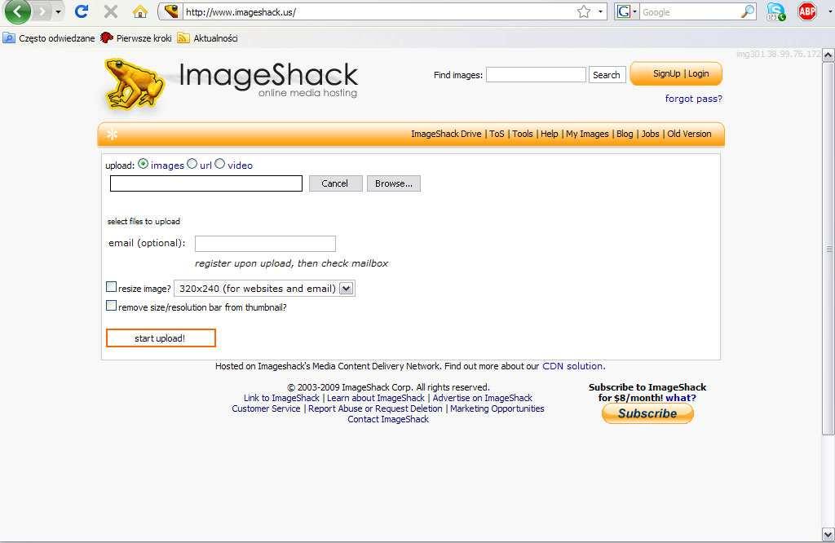The image size is (835, 543).
Task: Open the Customer Service link
Action: pos(266,408)
